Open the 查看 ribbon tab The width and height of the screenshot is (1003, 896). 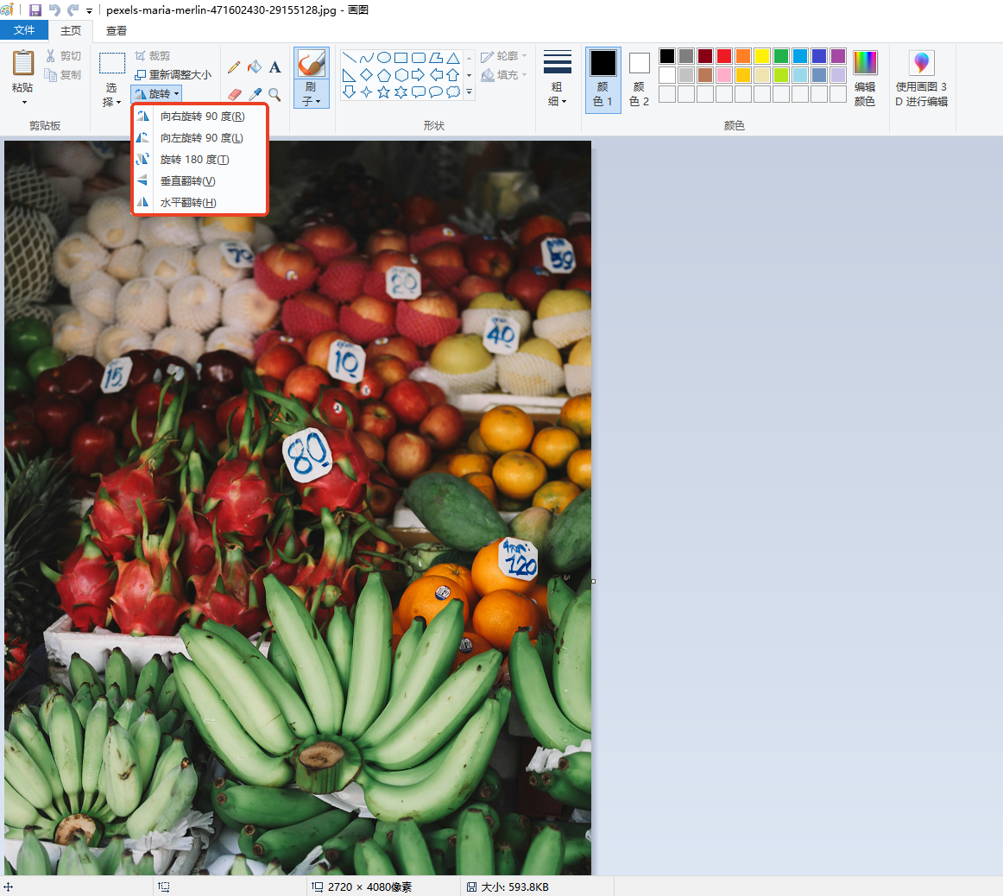click(x=117, y=30)
